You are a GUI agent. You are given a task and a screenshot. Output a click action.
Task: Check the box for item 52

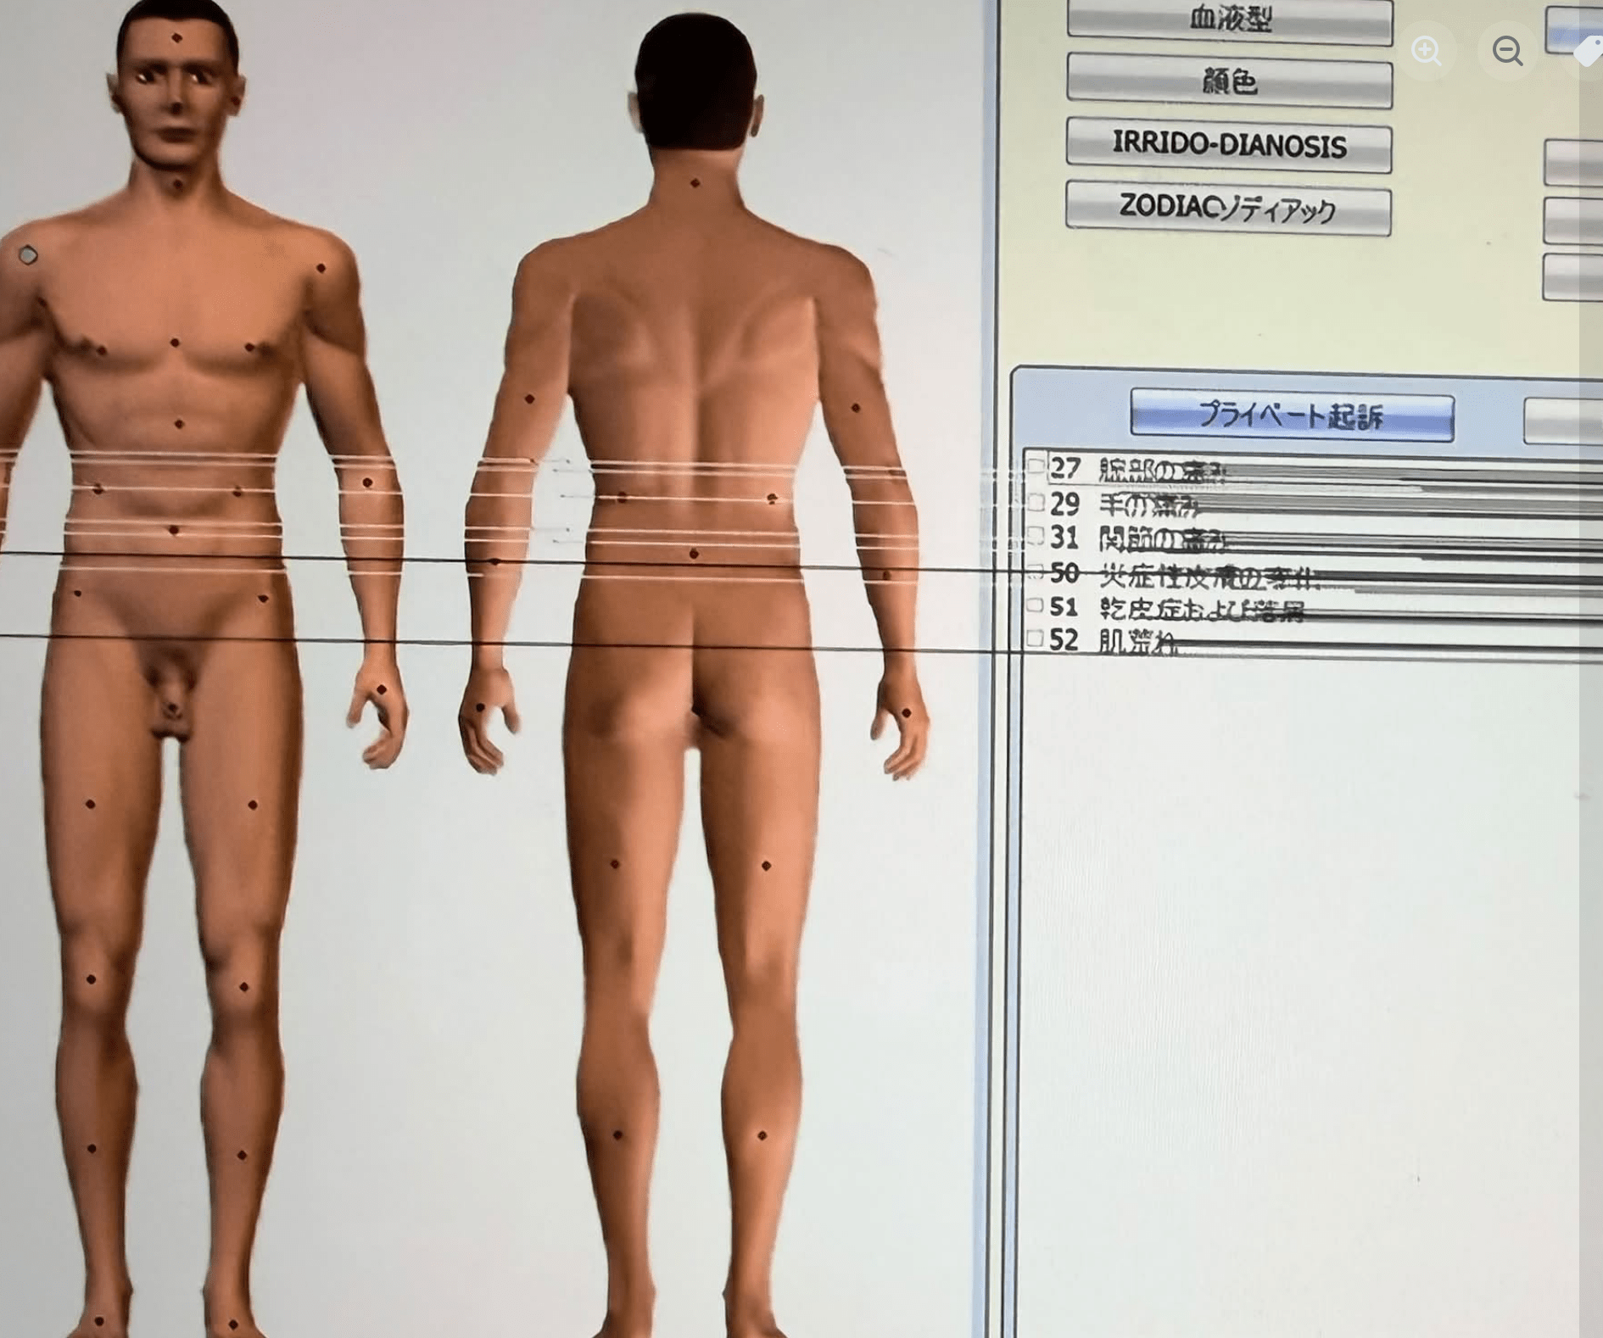(x=1034, y=638)
